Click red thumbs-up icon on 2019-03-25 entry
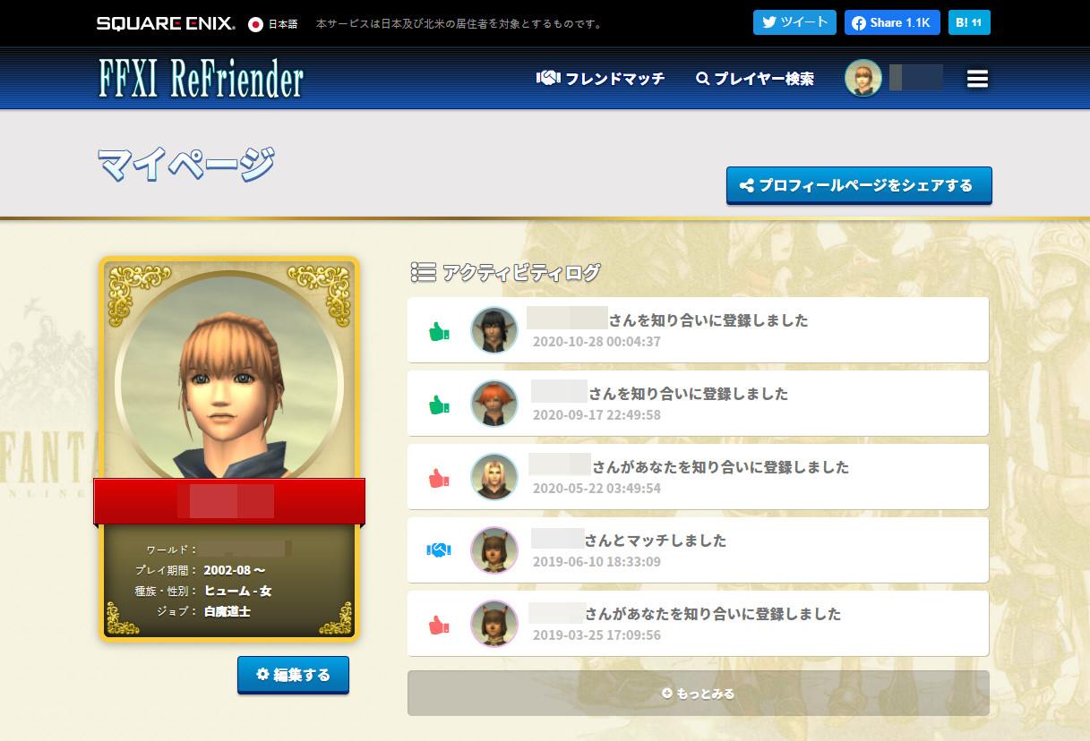The height and width of the screenshot is (741, 1090). pos(438,625)
